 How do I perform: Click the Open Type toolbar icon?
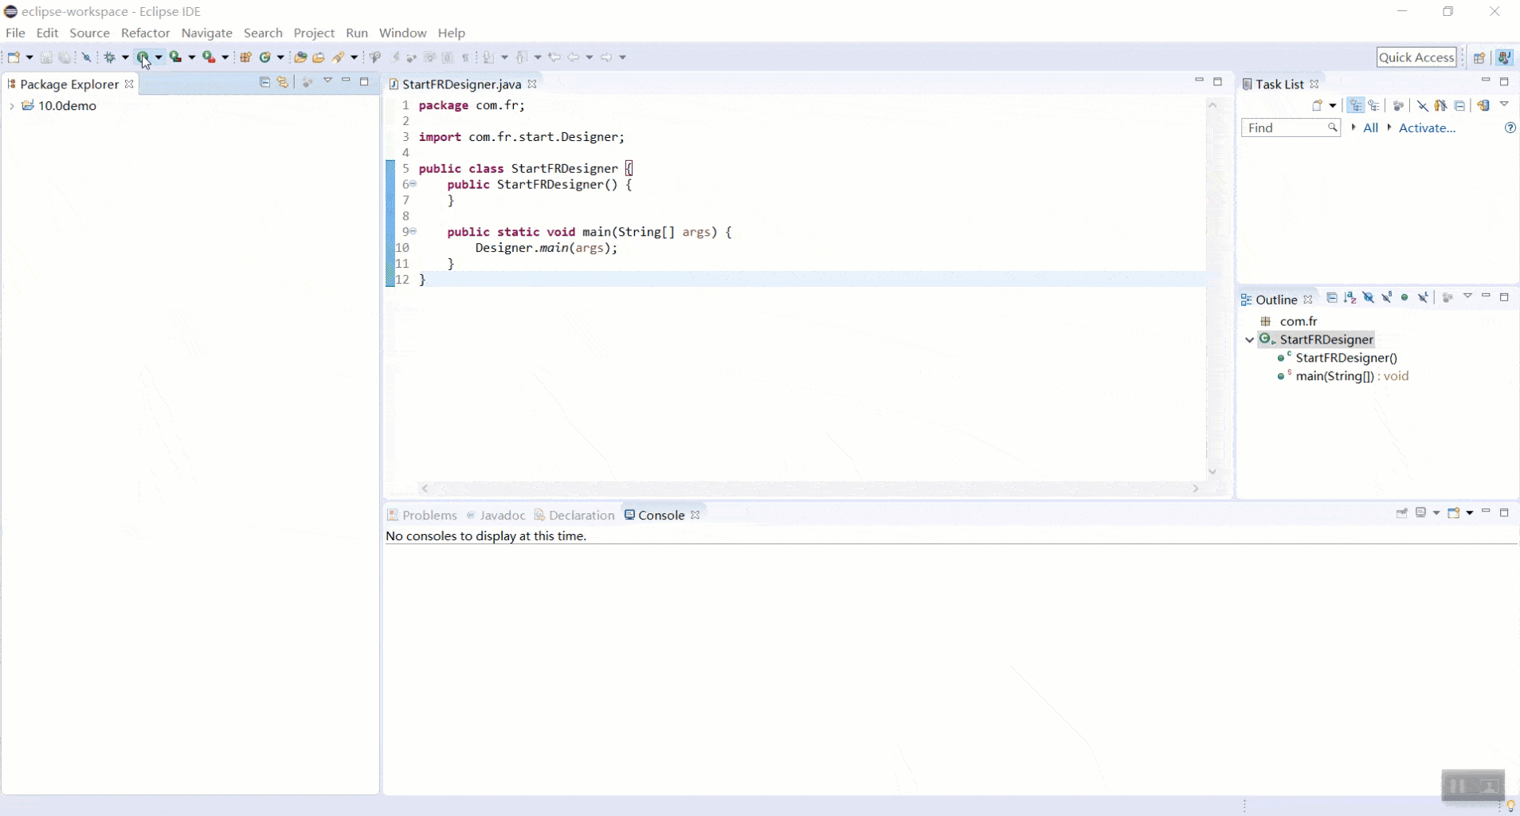(x=300, y=57)
